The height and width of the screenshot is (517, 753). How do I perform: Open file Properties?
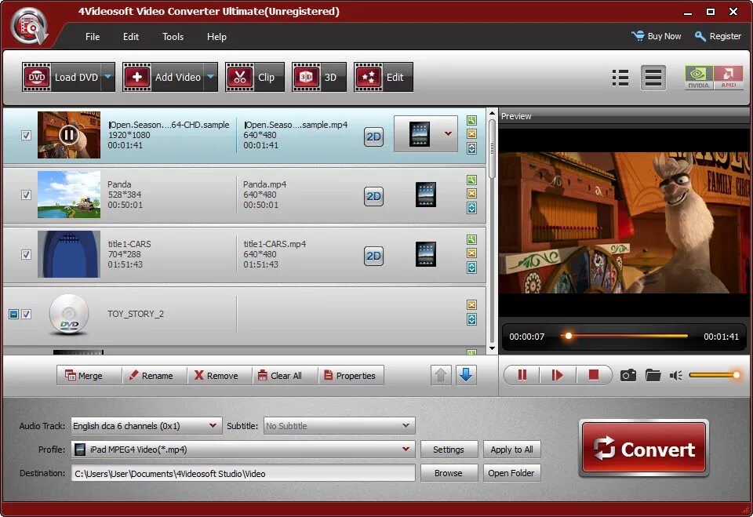[x=350, y=376]
